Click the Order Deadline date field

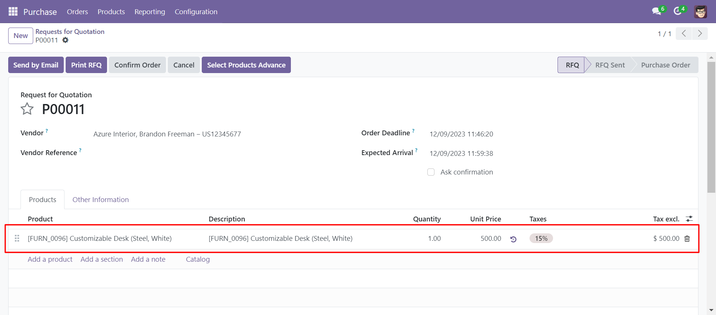[x=461, y=134]
